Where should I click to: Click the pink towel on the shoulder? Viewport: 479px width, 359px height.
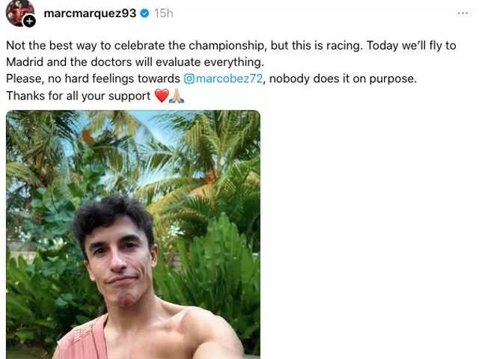point(82,339)
